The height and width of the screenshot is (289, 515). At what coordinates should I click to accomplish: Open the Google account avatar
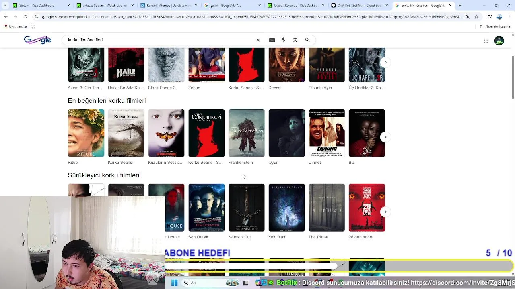click(x=499, y=41)
